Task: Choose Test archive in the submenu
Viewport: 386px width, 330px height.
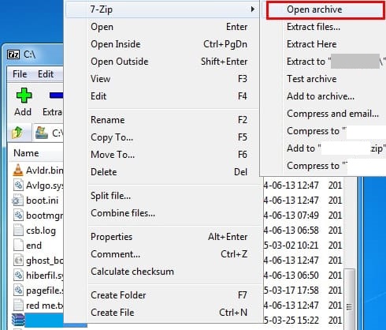Action: [x=312, y=79]
